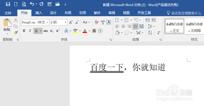Switch to the 视图 tab

126,13
